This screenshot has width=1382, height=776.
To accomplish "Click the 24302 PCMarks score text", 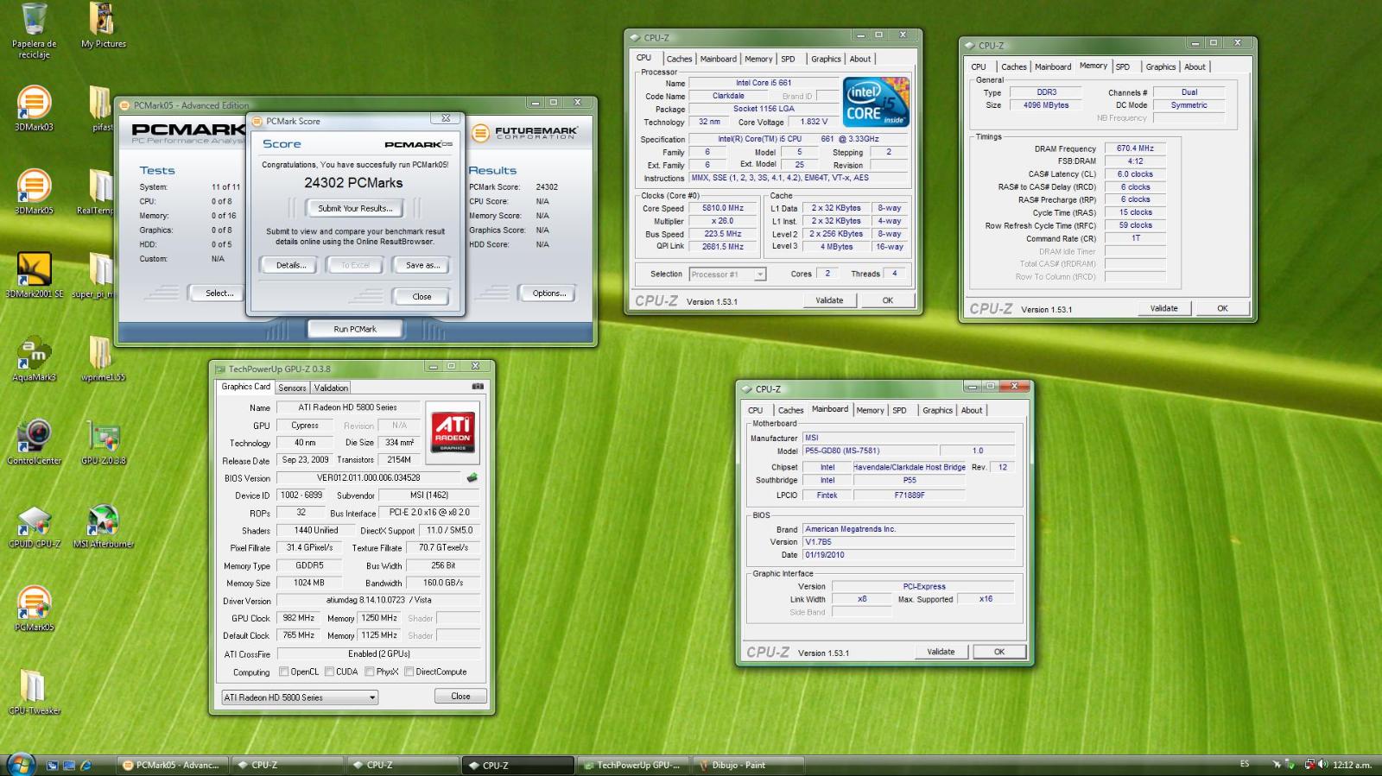I will (353, 183).
